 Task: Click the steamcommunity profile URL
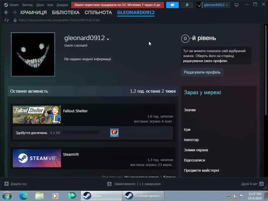(59, 20)
